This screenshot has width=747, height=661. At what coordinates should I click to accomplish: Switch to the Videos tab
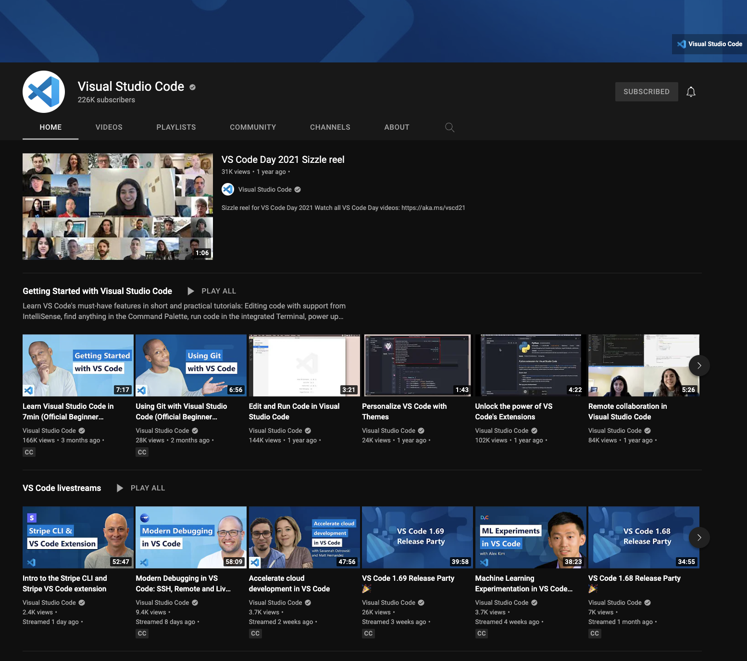[109, 127]
